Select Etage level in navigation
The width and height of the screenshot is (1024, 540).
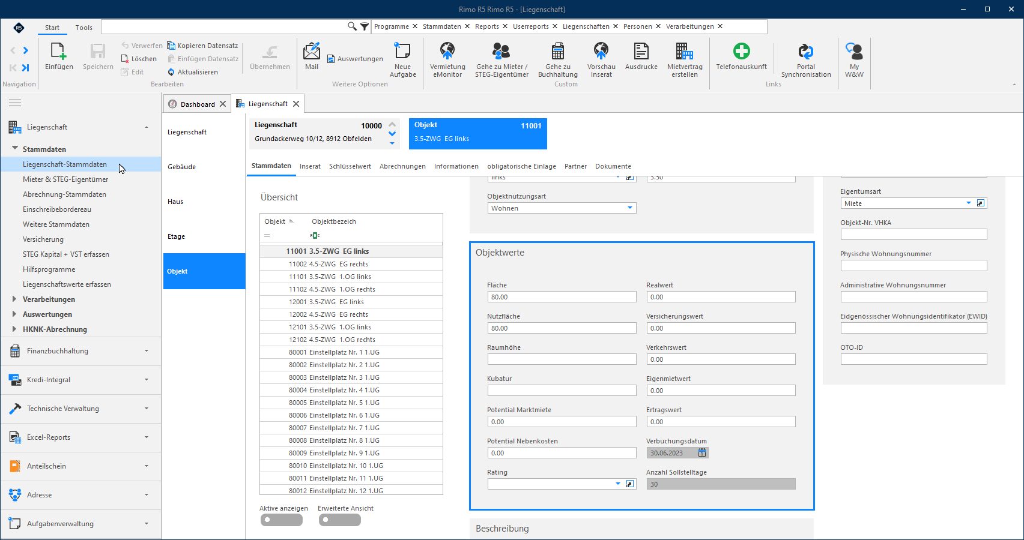pos(204,236)
